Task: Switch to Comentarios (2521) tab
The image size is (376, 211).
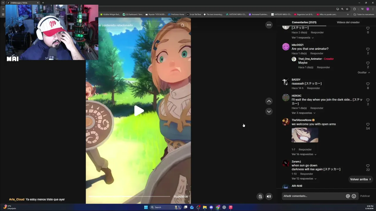Action: pyautogui.click(x=304, y=22)
